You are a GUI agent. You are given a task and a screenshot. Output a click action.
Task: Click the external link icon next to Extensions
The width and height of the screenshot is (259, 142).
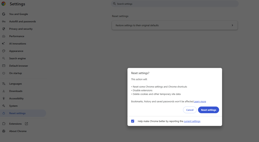pyautogui.click(x=26, y=124)
